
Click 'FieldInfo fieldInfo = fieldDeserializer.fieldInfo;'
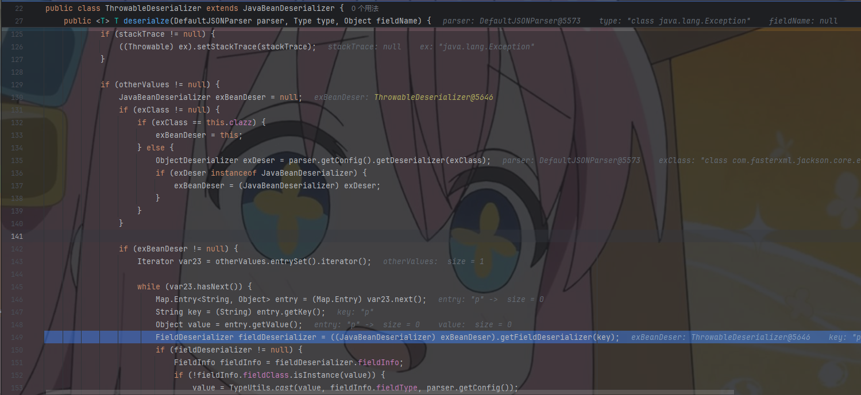tap(289, 362)
